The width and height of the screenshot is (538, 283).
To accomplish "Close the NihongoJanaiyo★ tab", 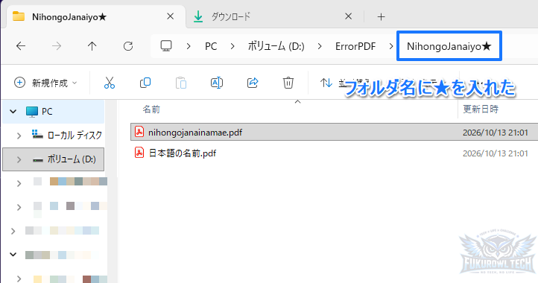I will [171, 16].
